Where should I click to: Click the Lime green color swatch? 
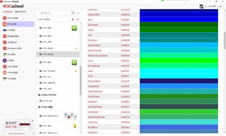tap(179, 60)
